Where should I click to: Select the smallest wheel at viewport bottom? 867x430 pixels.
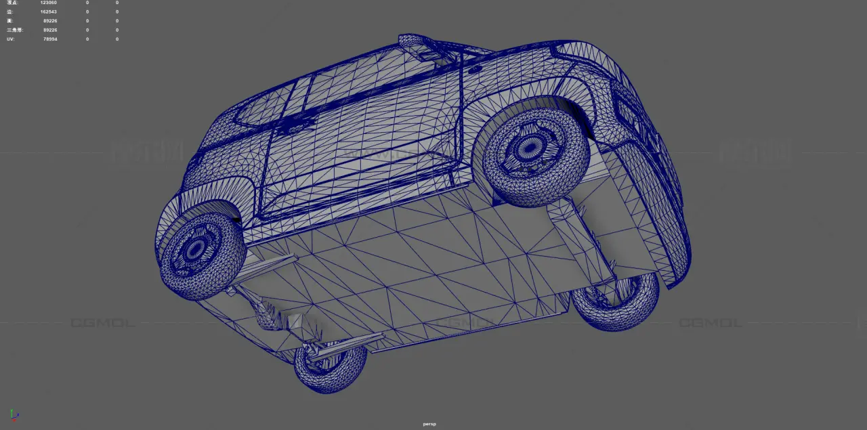point(330,368)
